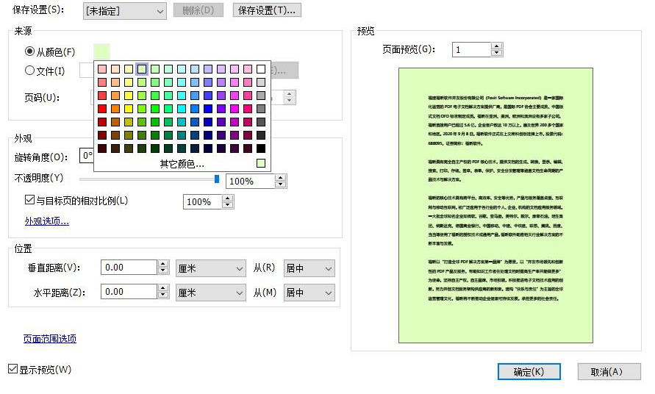Click the 不透明度 slider handle
655x394 pixels.
[x=217, y=179]
